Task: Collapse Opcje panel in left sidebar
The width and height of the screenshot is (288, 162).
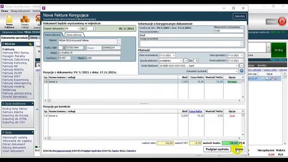Action: 32,132
